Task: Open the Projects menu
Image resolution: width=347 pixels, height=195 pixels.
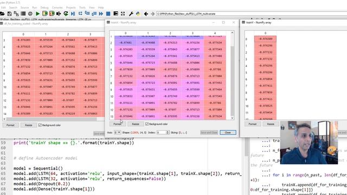Action: (x=71, y=8)
